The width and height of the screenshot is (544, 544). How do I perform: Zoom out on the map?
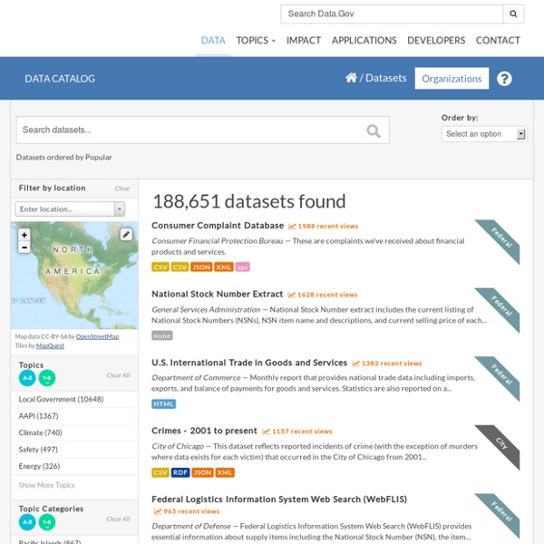tap(24, 248)
